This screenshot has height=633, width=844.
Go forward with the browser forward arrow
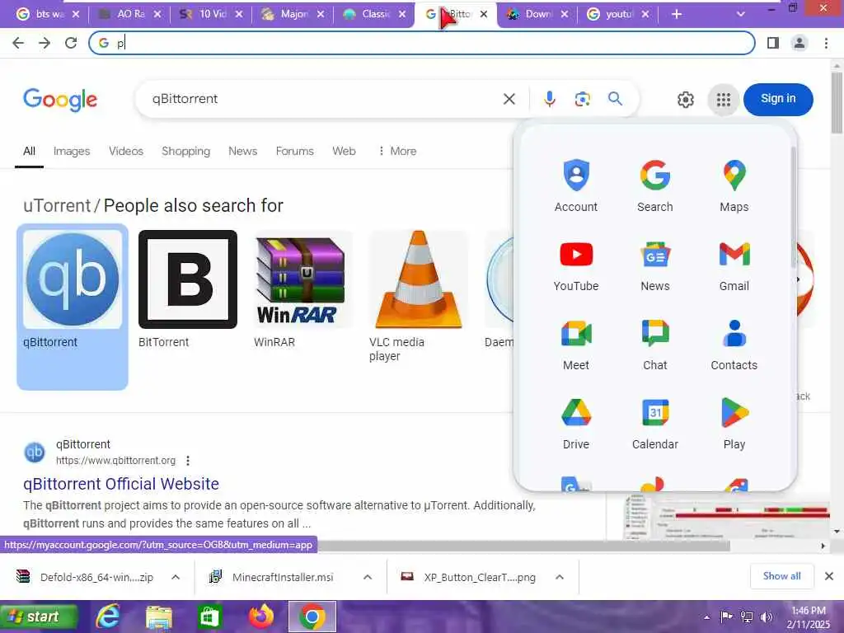click(45, 43)
